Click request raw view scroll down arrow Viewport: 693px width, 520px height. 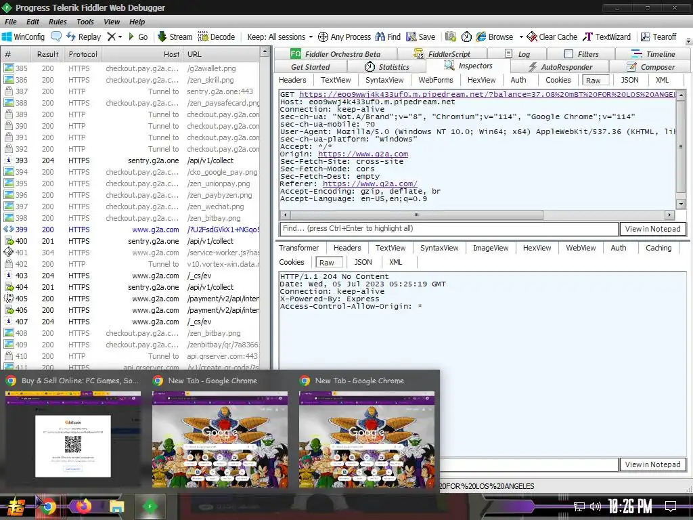coord(681,204)
